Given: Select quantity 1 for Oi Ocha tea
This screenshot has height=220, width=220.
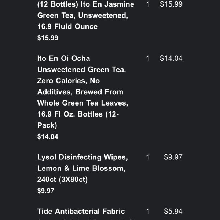Looking at the screenshot, I should 148,58.
